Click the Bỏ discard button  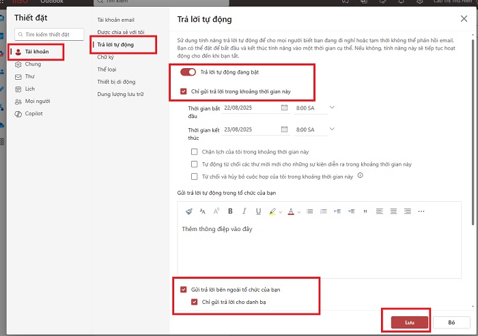coord(451,322)
